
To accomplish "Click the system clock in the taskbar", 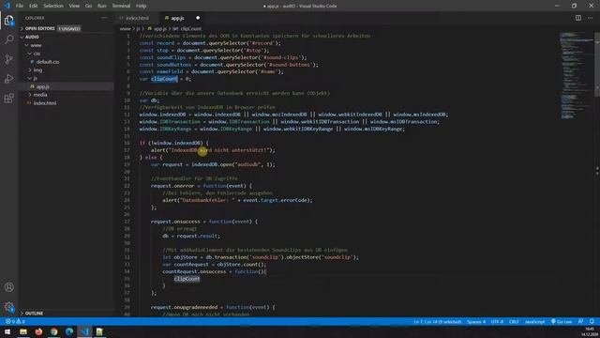I will (x=590, y=331).
